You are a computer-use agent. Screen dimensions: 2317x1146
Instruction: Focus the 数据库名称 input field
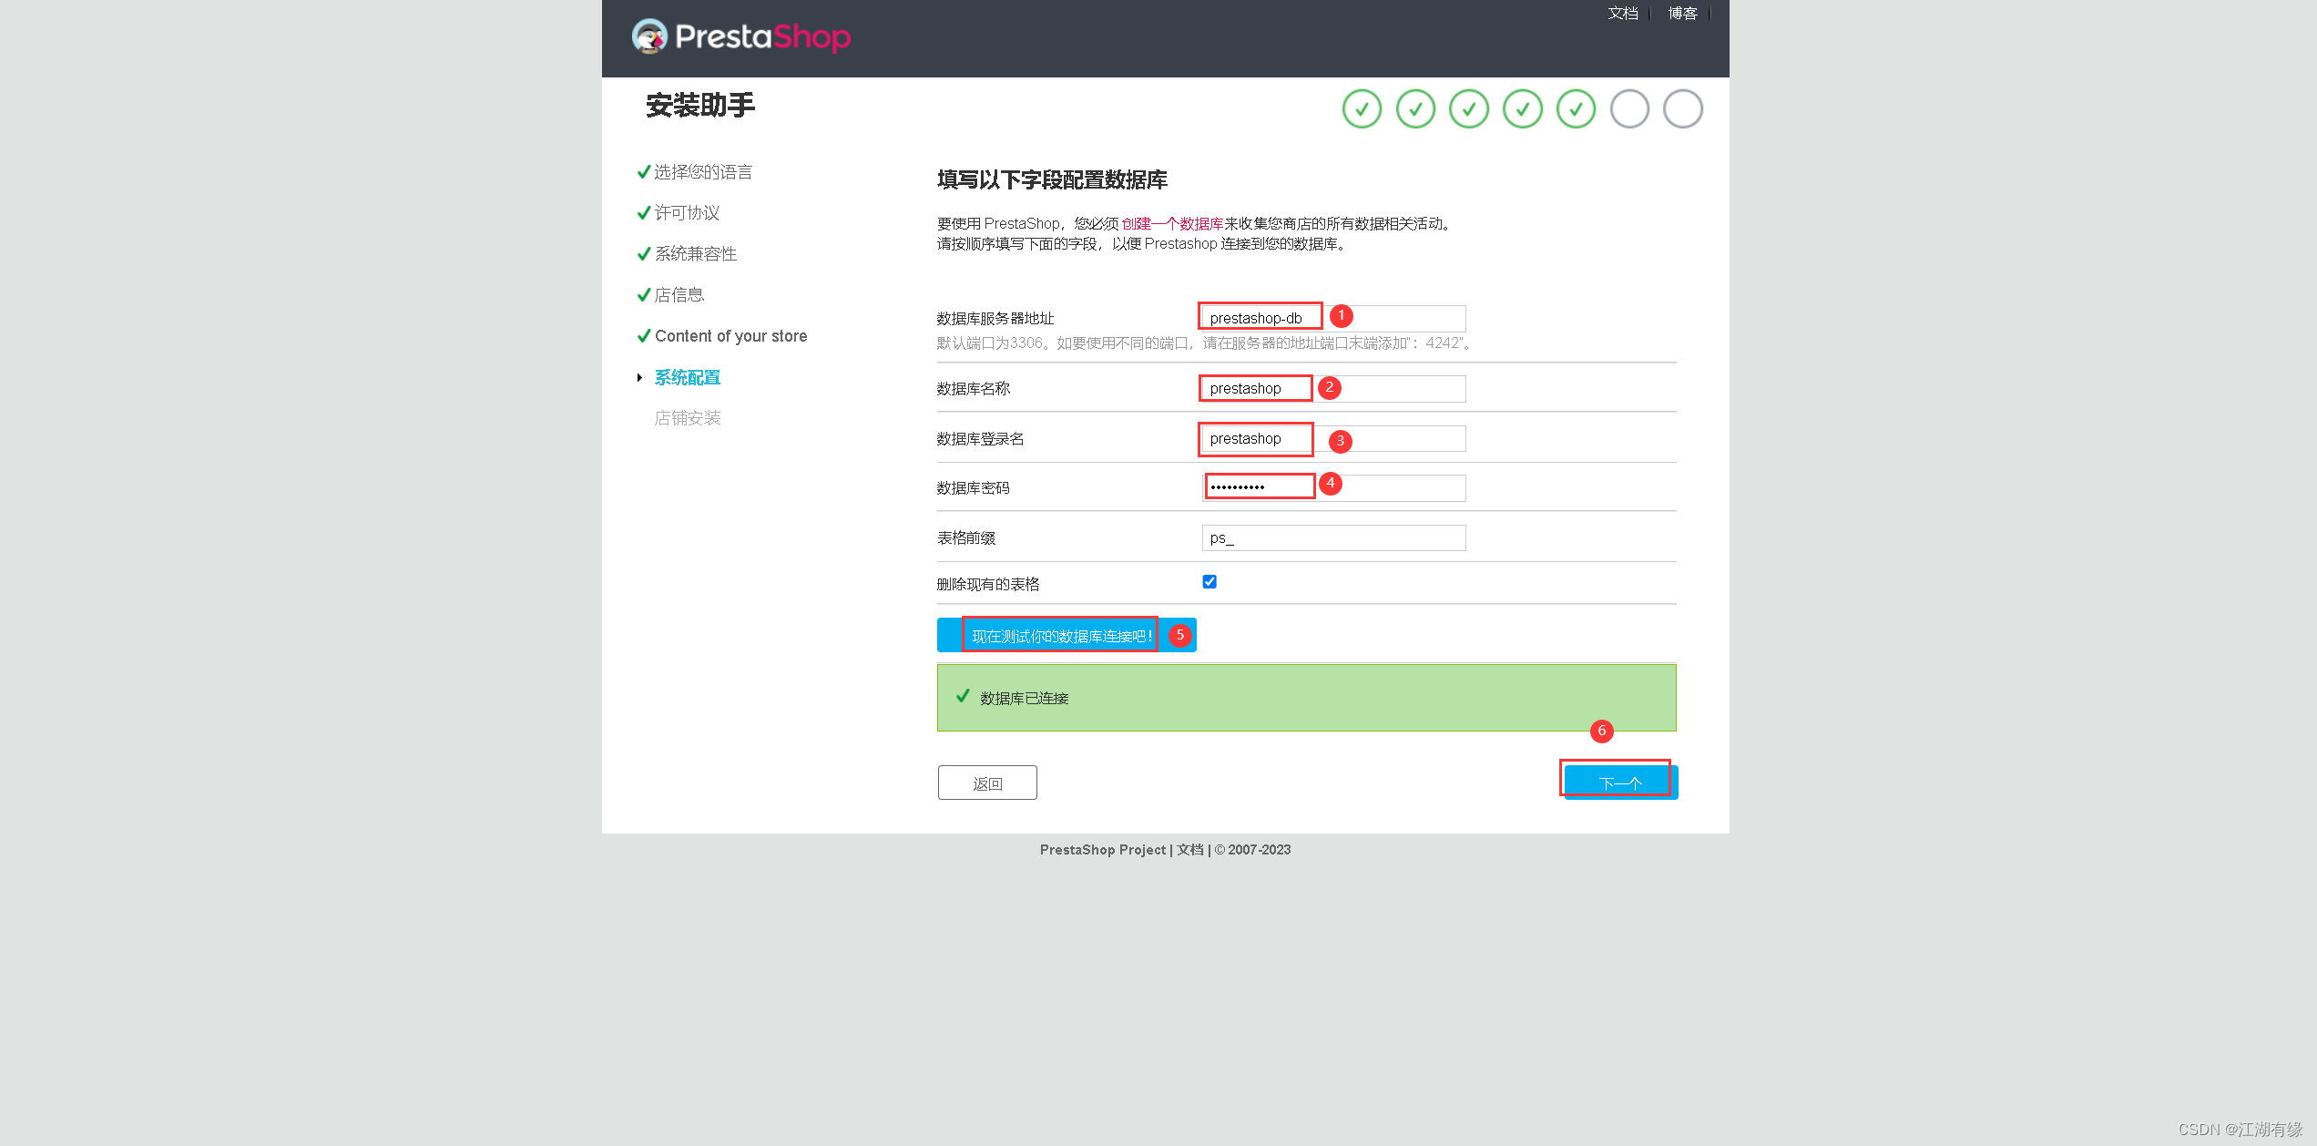point(1333,389)
